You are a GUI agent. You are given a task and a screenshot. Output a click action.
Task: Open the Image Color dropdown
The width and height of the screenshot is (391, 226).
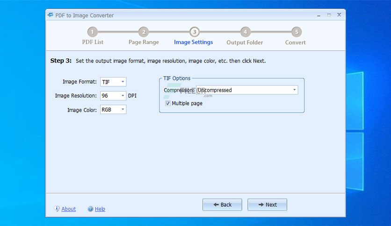(113, 110)
